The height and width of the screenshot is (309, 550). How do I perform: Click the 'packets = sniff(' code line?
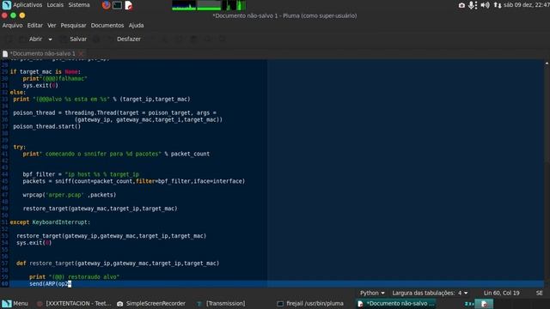(x=134, y=181)
